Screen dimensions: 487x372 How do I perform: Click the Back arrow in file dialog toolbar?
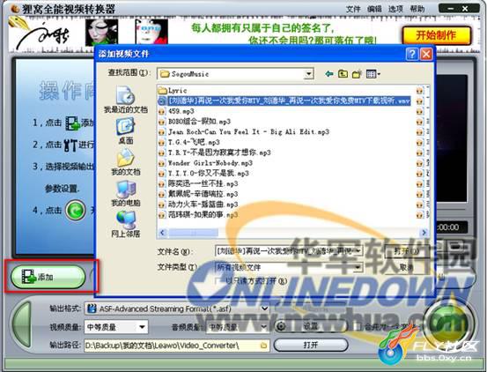click(x=329, y=74)
